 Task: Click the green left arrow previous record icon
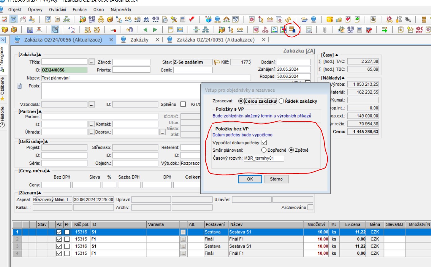[x=145, y=30]
